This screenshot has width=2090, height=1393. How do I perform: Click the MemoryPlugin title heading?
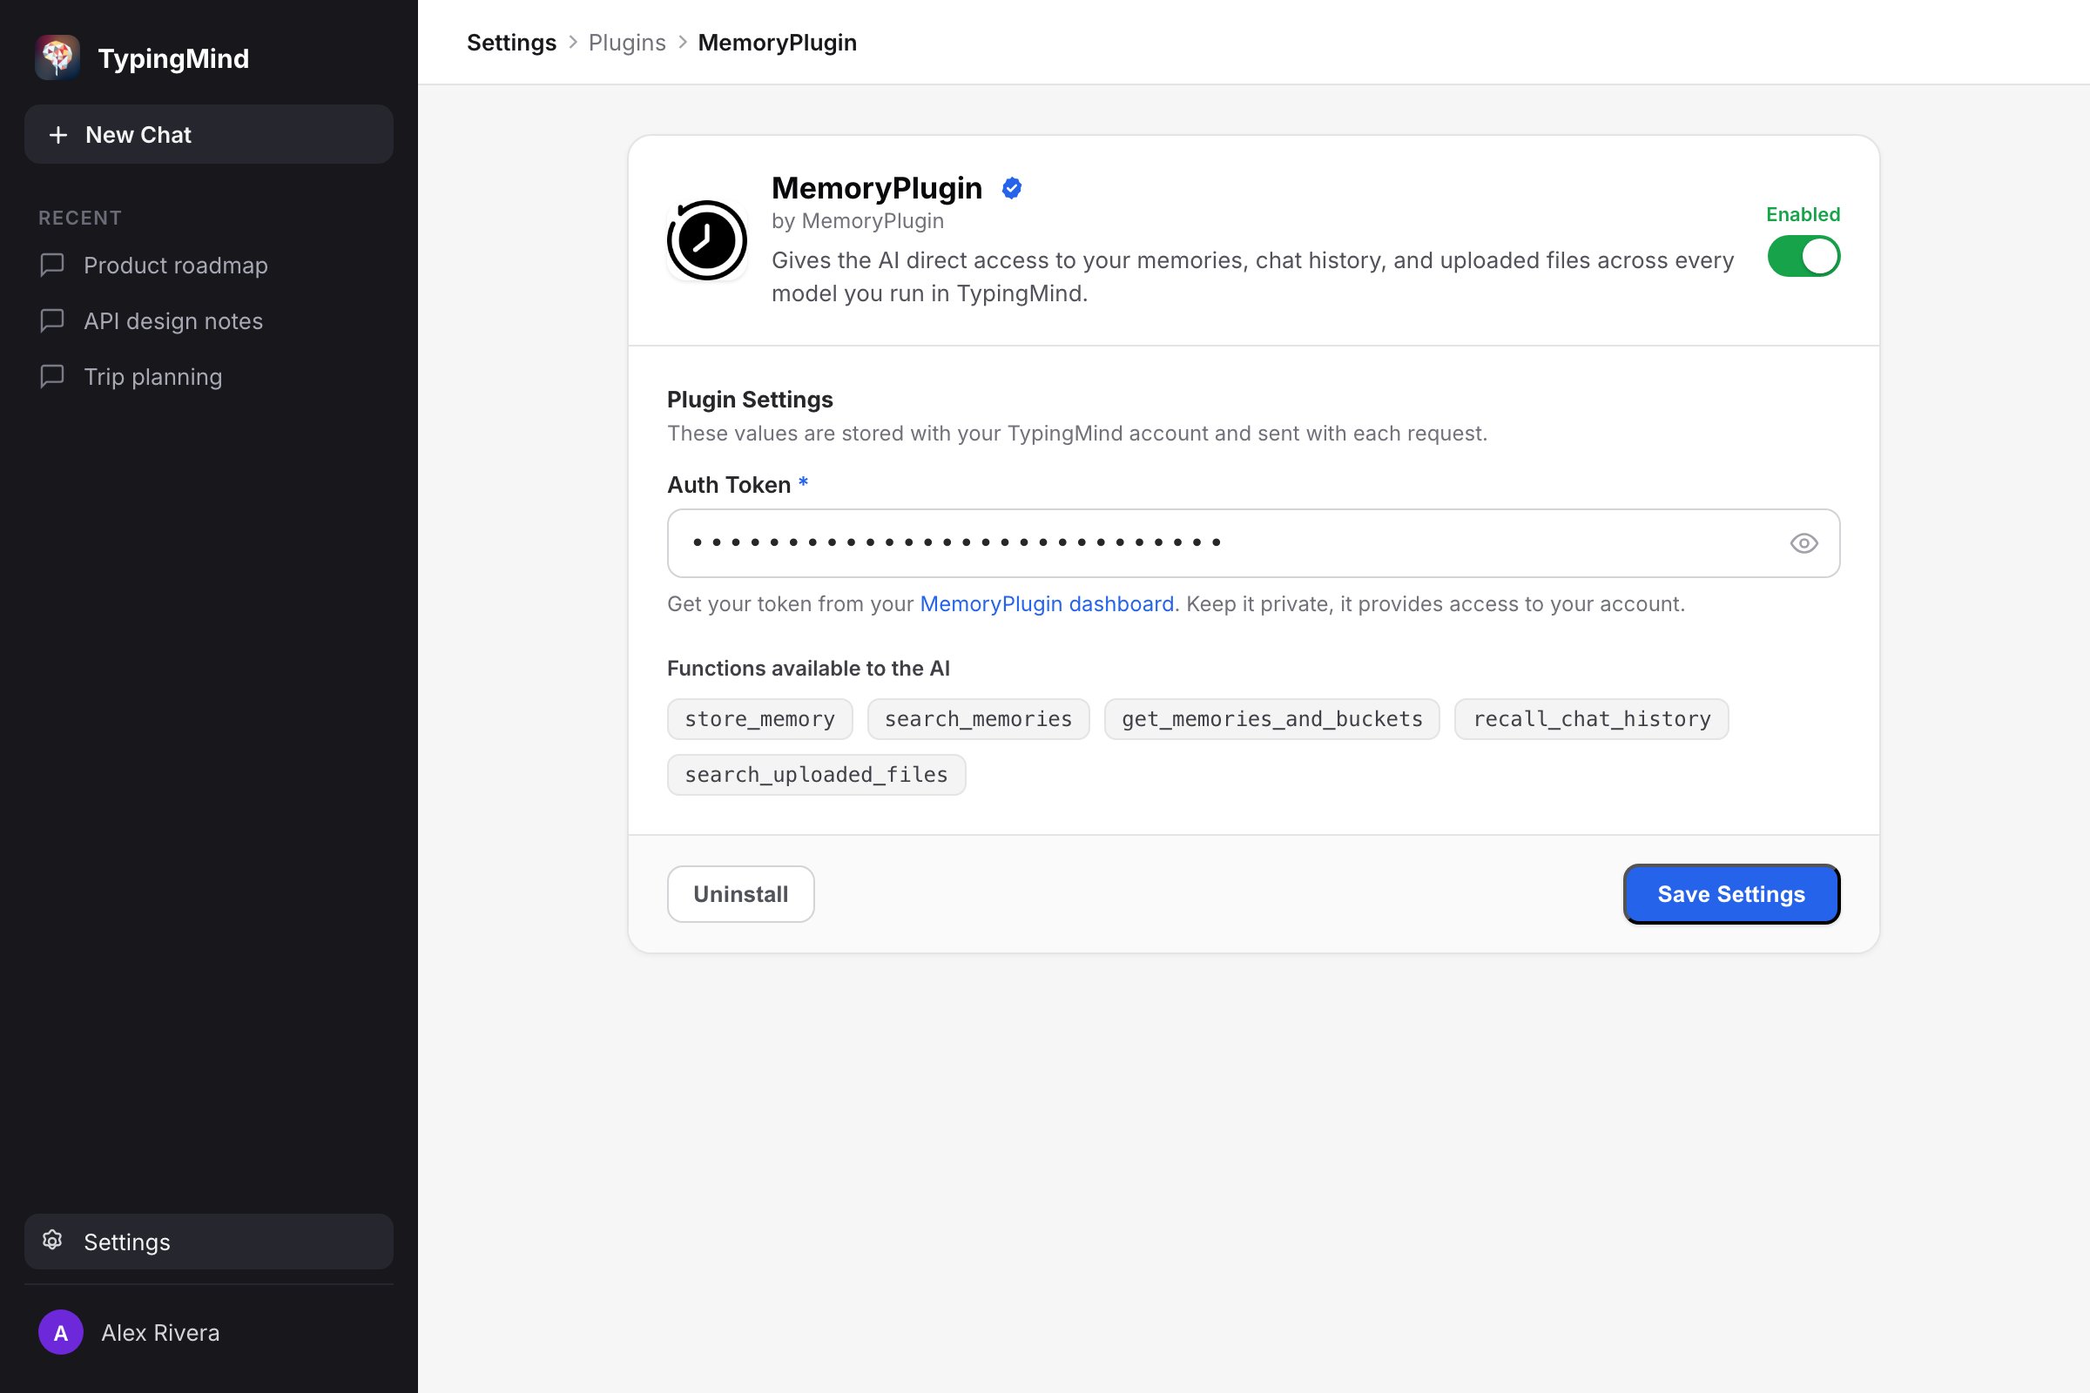tap(876, 188)
